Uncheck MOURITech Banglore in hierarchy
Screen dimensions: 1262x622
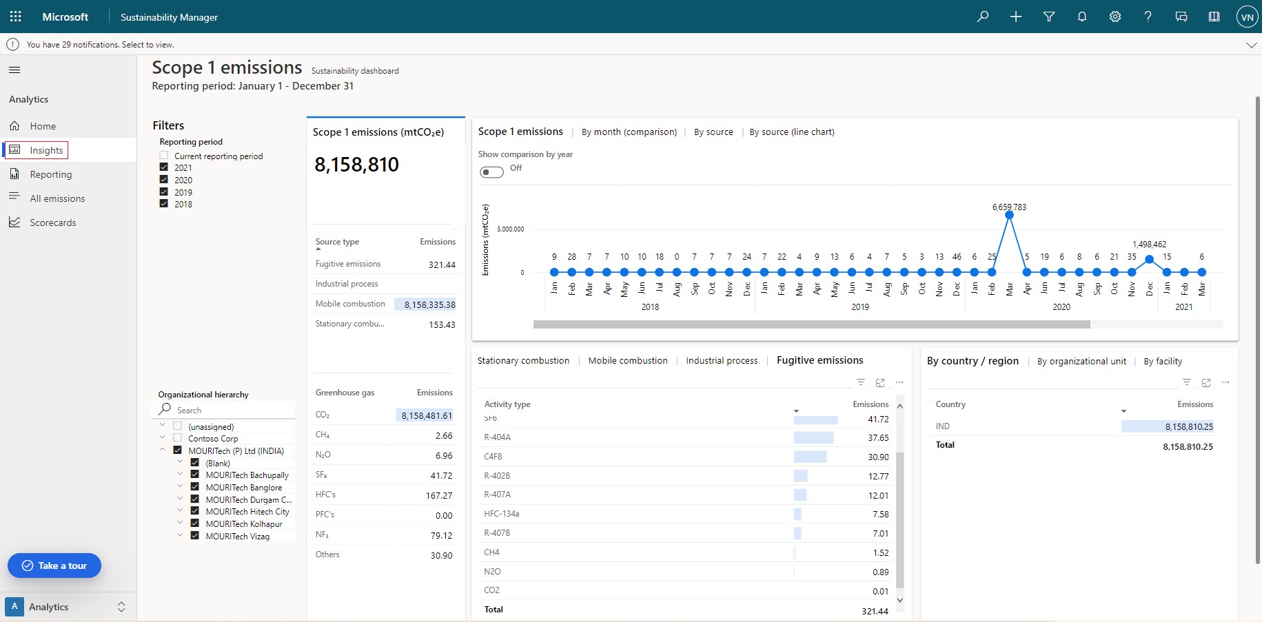click(x=194, y=487)
